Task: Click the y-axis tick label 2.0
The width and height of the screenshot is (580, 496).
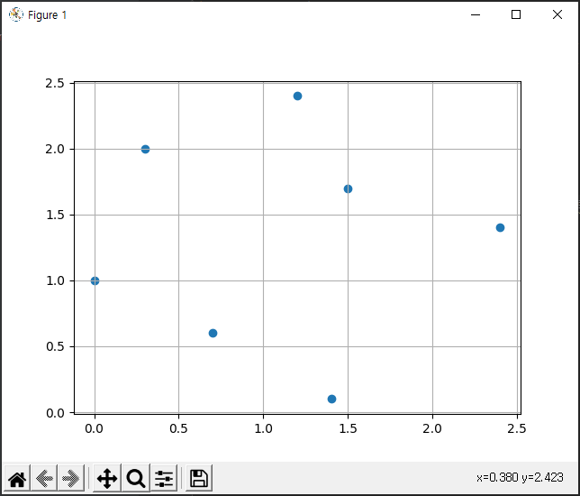Action: (x=55, y=150)
